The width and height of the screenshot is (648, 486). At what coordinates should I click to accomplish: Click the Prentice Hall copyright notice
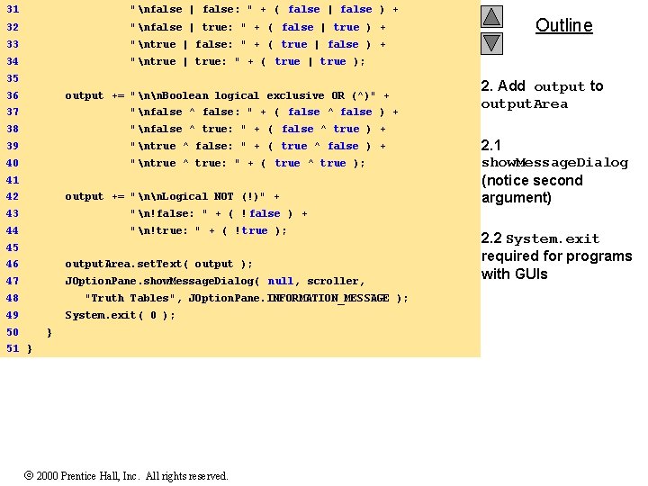[126, 476]
